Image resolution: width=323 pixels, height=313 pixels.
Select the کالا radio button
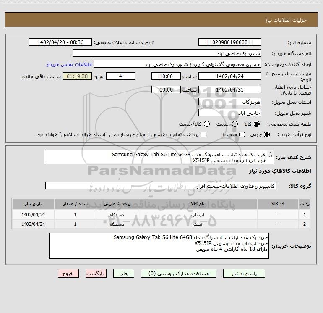pyautogui.click(x=257, y=124)
